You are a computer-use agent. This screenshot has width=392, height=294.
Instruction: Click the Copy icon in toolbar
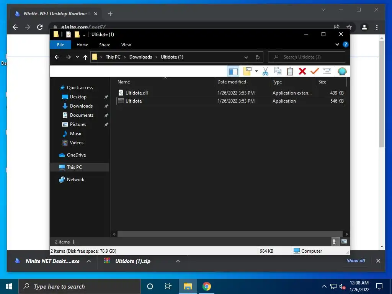click(278, 72)
